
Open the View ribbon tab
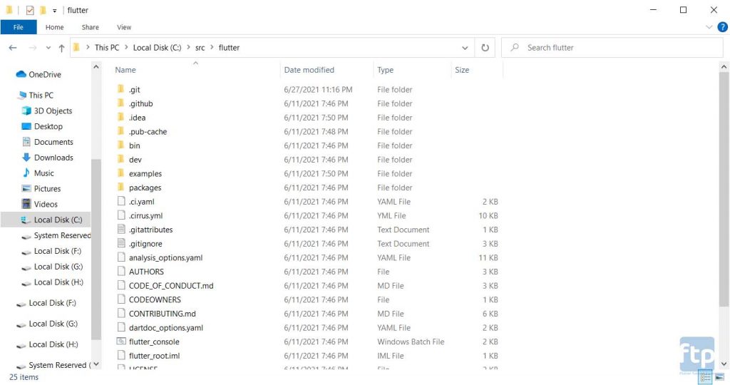pos(124,27)
